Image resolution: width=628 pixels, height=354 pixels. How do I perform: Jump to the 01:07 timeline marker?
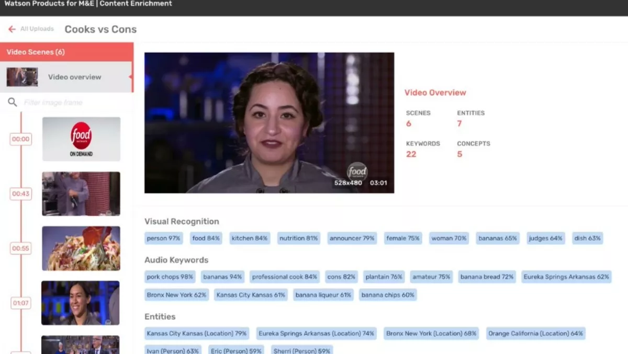(x=21, y=303)
